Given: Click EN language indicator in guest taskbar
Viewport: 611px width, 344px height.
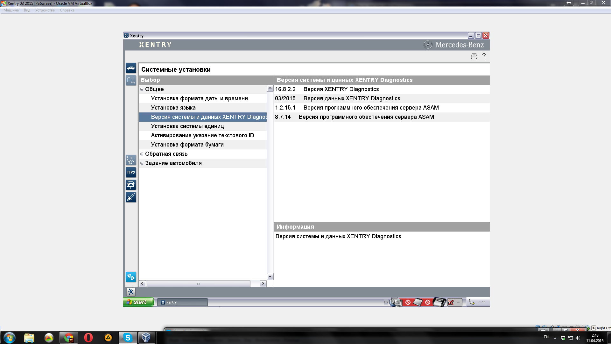Looking at the screenshot, I should [x=386, y=302].
